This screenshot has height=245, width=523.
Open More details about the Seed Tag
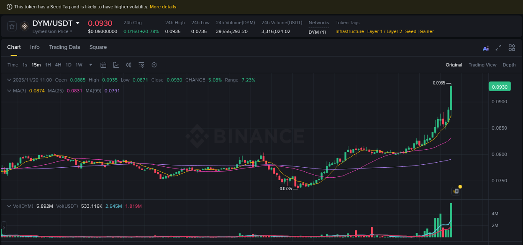click(x=163, y=7)
